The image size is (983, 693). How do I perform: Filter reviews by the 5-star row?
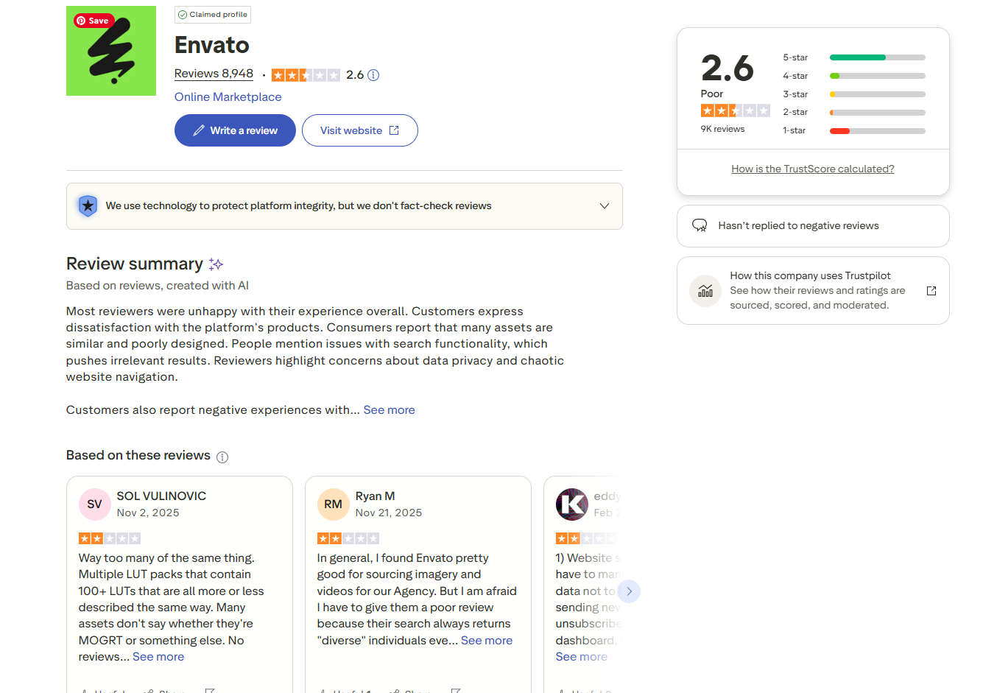point(854,57)
